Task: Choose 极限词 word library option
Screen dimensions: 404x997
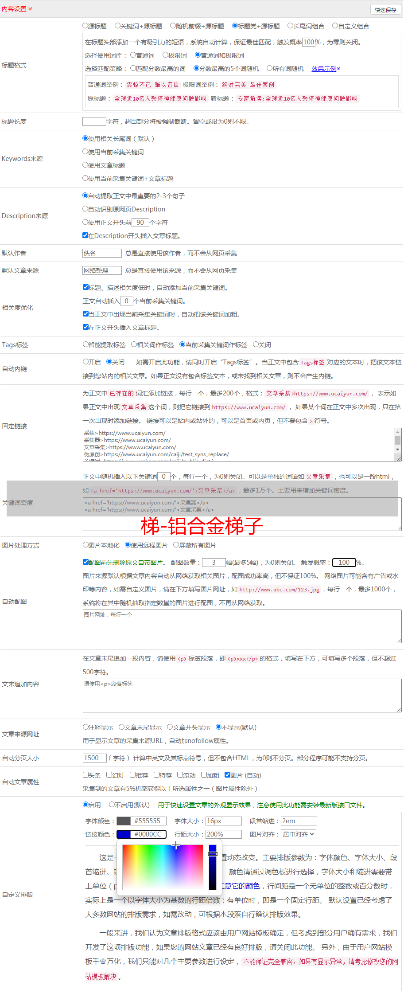Action: tap(165, 55)
